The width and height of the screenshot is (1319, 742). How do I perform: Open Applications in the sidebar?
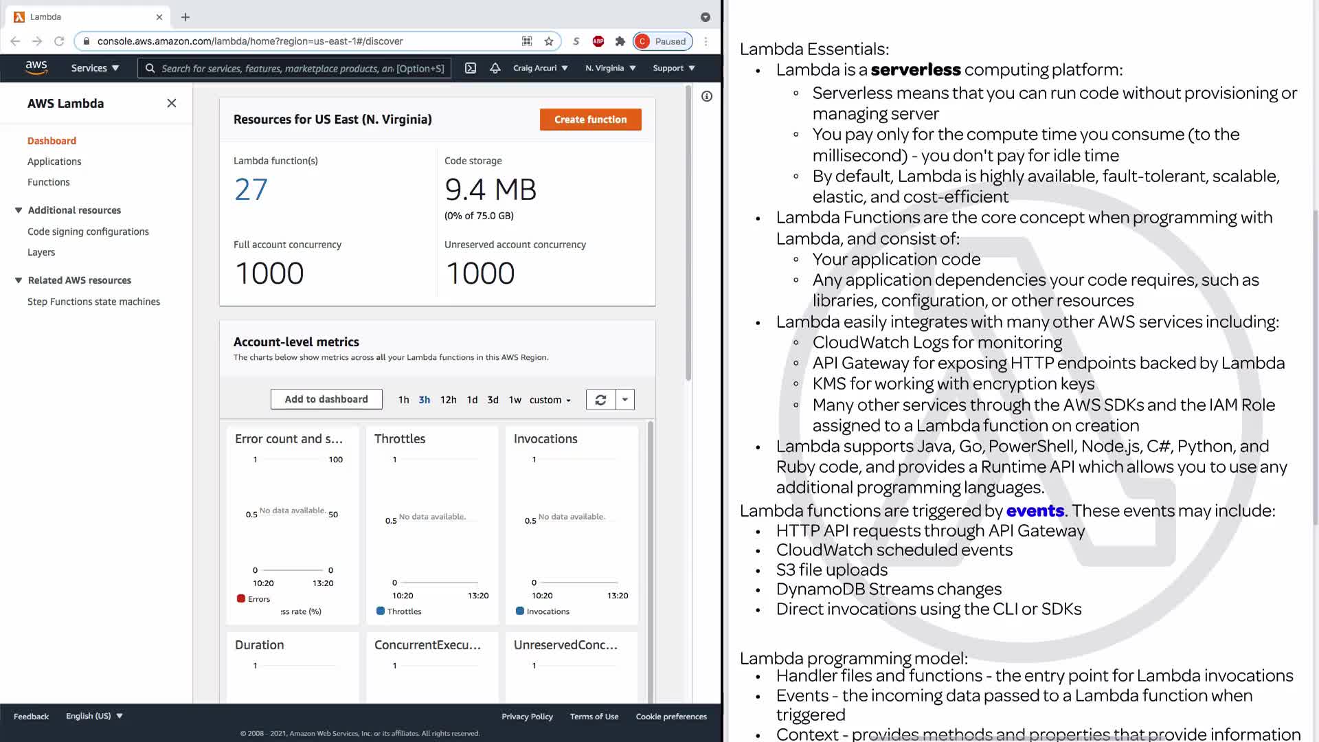(54, 161)
